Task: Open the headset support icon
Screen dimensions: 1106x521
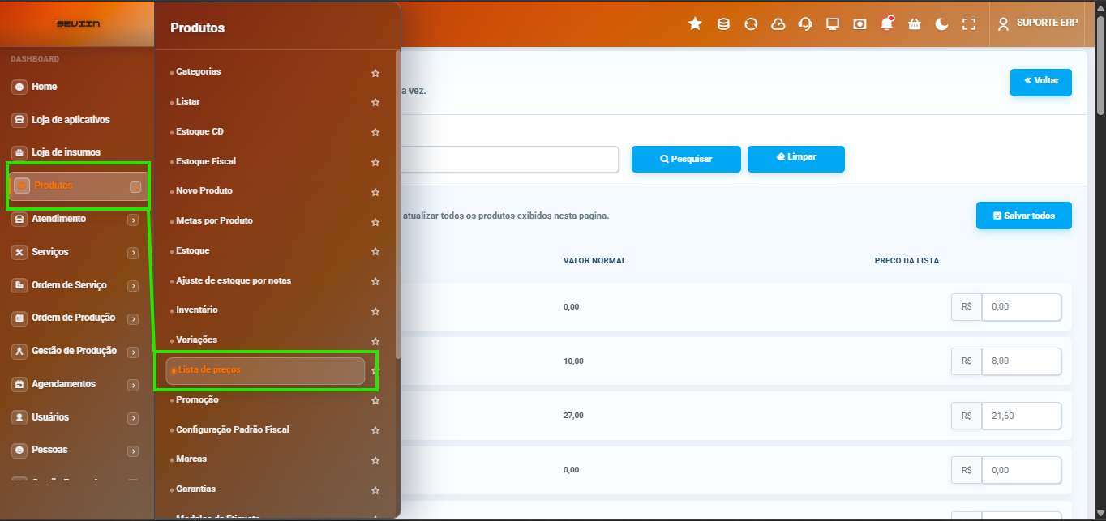Action: pos(805,23)
